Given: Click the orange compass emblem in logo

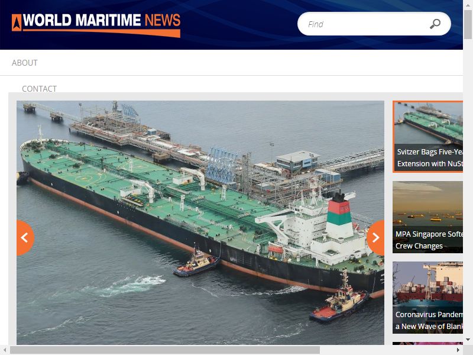Looking at the screenshot, I should [x=17, y=22].
